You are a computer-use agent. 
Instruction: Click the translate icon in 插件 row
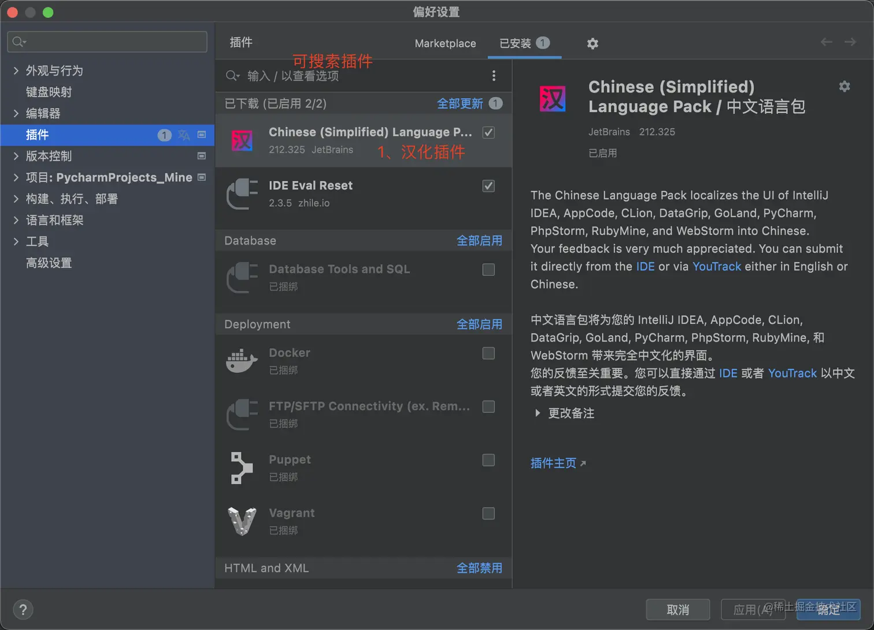click(x=184, y=135)
